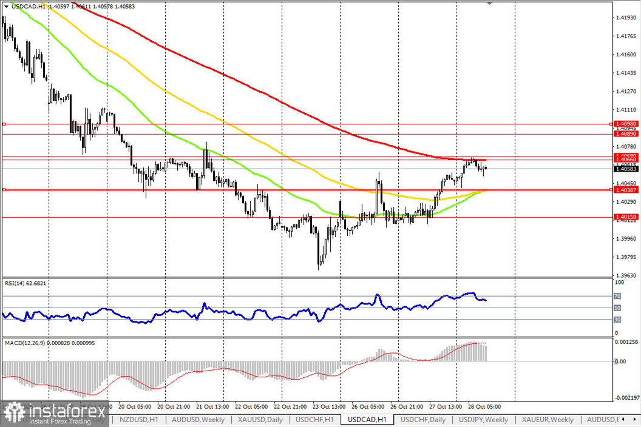Click the 1.39630 price axis value
The height and width of the screenshot is (427, 641).
pos(626,275)
